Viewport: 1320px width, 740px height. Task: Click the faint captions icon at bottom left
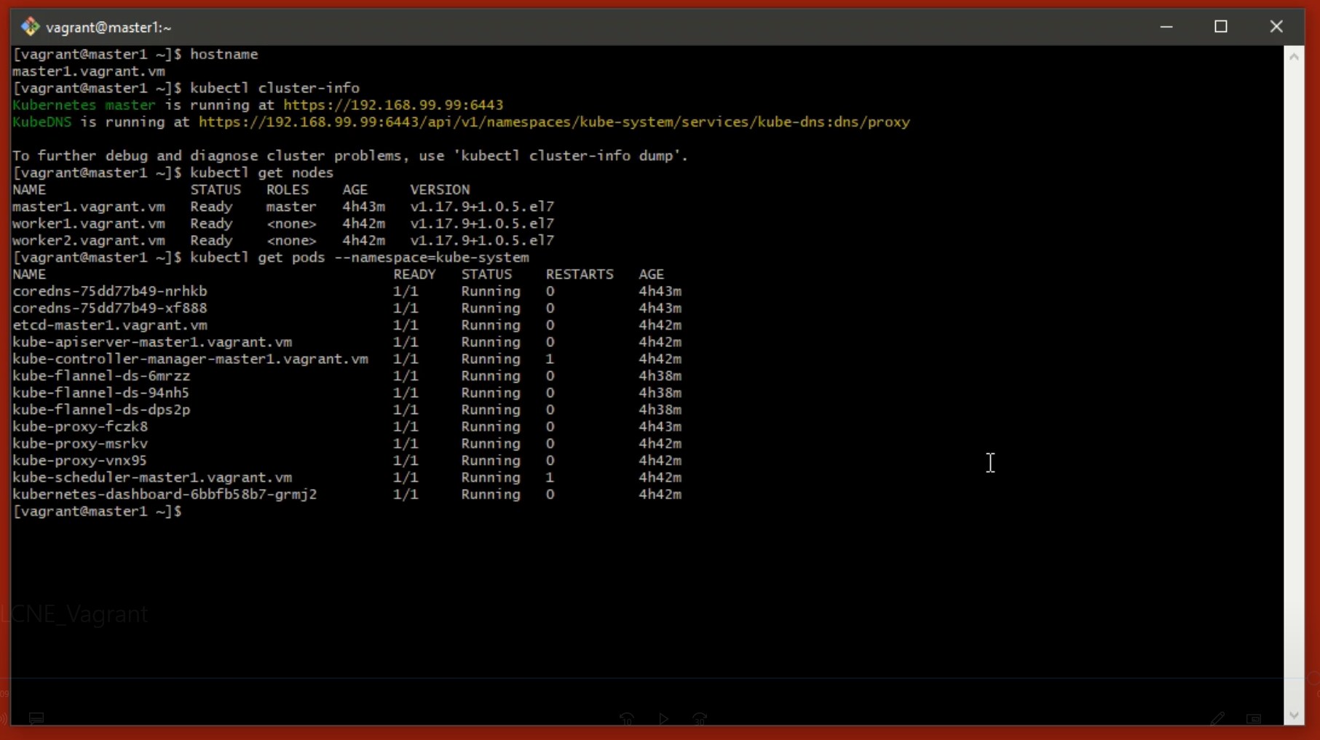[36, 719]
